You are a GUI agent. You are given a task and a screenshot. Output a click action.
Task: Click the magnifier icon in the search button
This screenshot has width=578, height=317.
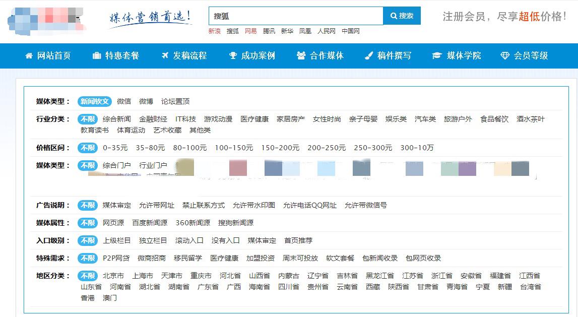click(x=395, y=16)
